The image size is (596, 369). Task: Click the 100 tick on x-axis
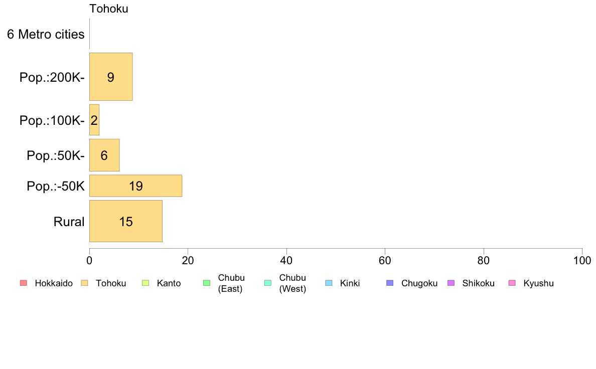click(582, 260)
